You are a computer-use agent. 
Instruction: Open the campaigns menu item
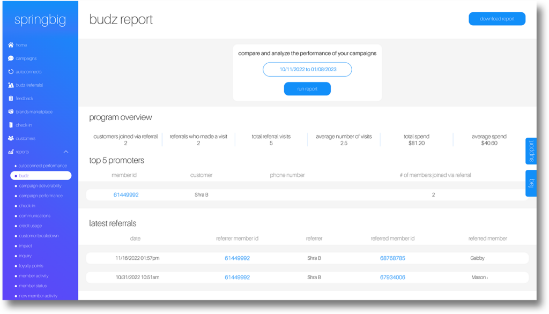(26, 58)
